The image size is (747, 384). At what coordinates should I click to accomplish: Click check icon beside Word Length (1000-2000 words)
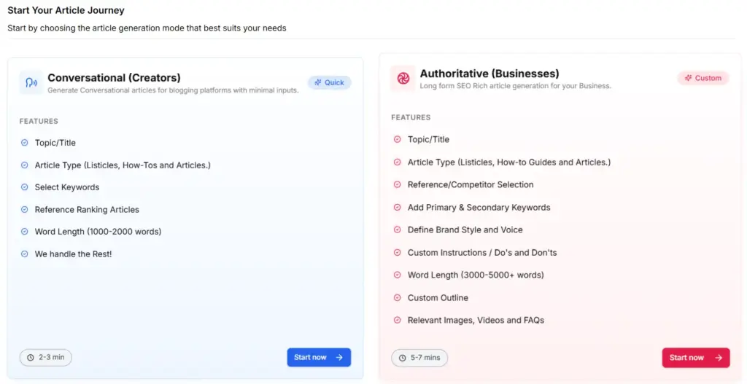[24, 232]
